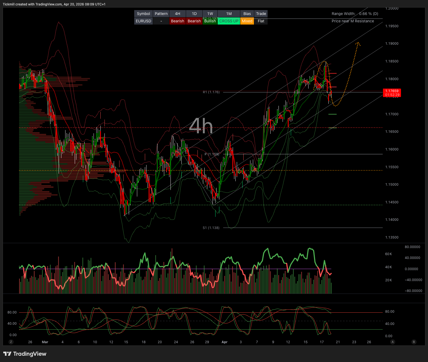
Task: Select the 1W column header
Action: [210, 14]
